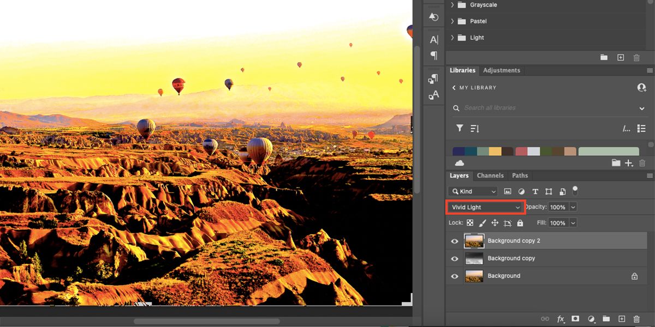This screenshot has width=655, height=327.
Task: Delete layer using the trash icon
Action: (x=636, y=319)
